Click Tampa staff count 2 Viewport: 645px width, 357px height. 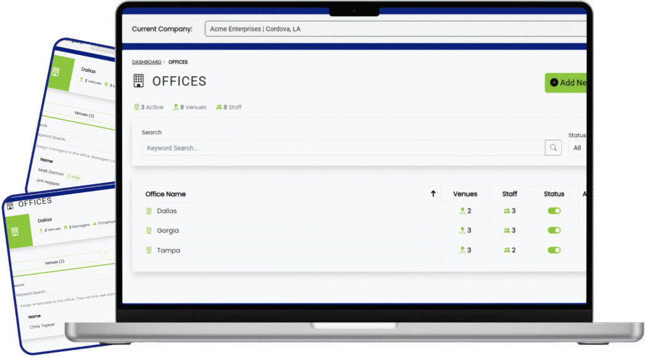pos(513,250)
